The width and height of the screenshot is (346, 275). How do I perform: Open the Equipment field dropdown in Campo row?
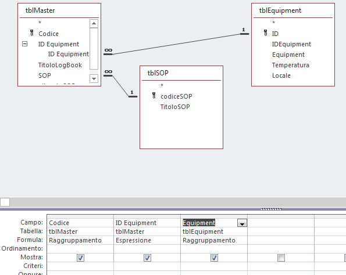tap(242, 223)
